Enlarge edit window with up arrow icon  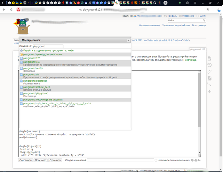[x=196, y=160]
